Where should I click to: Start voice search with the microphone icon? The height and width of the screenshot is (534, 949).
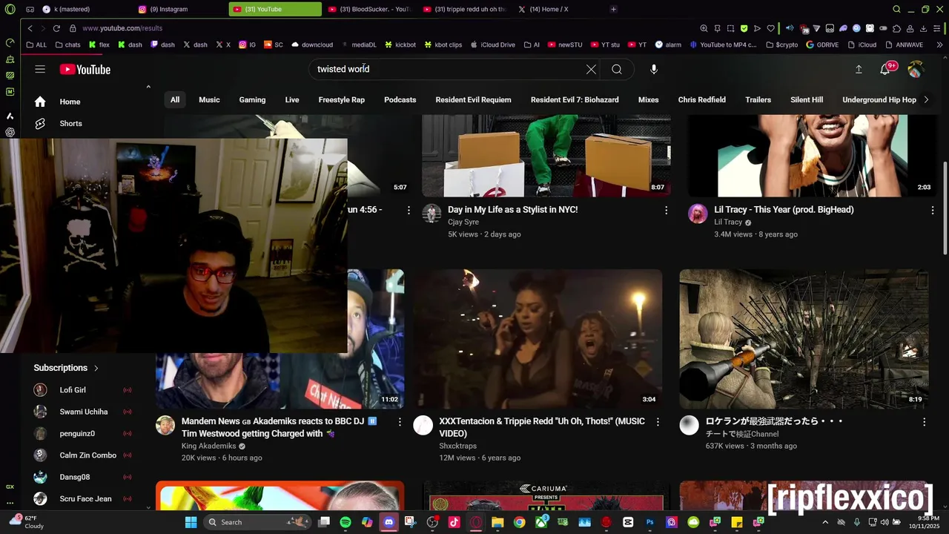pos(653,69)
